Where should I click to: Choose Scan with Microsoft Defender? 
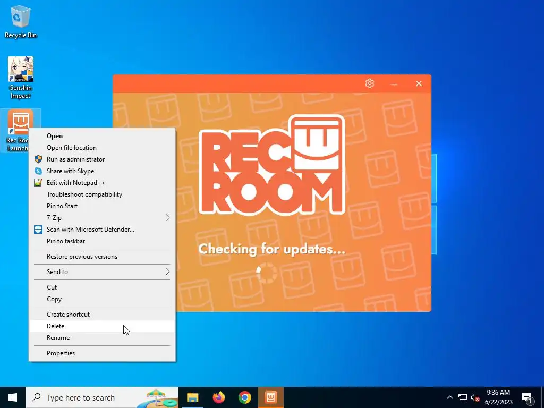click(x=102, y=229)
